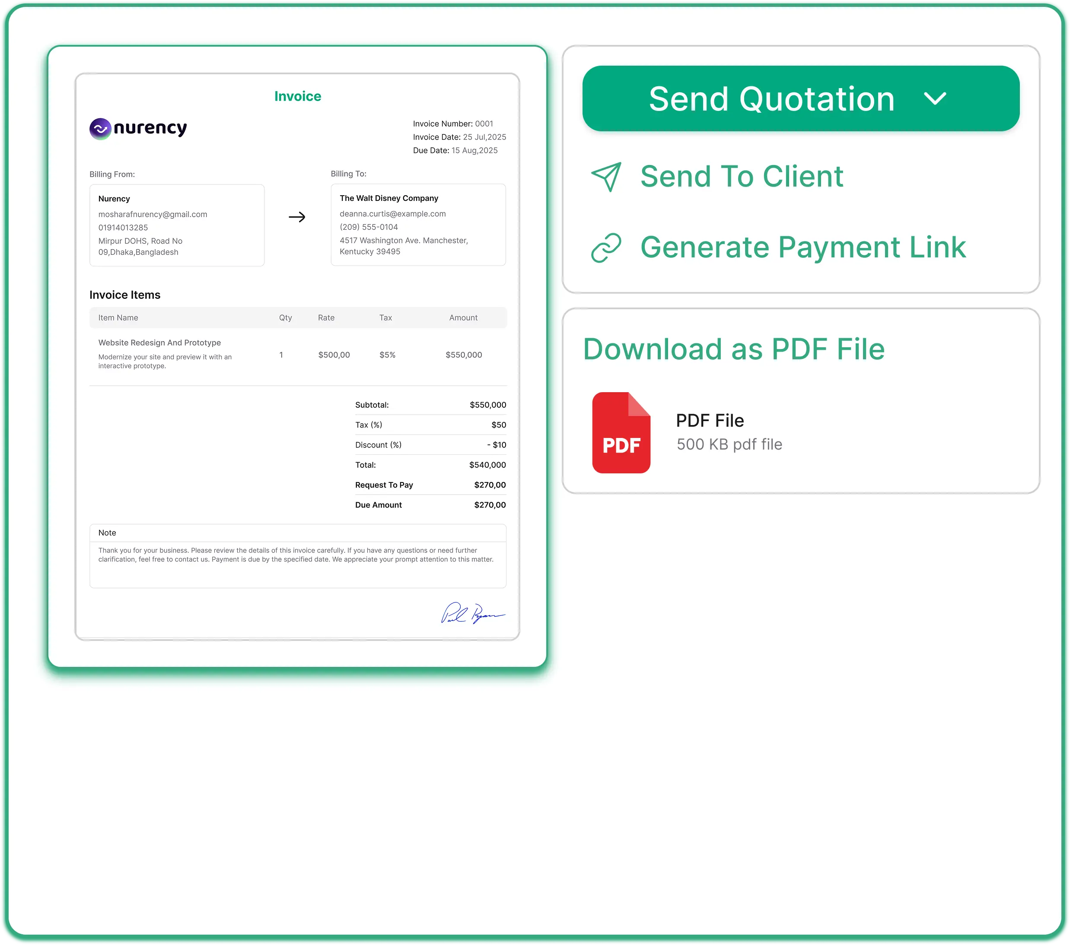Click the signature at invoice bottom
The height and width of the screenshot is (945, 1070).
click(x=473, y=615)
